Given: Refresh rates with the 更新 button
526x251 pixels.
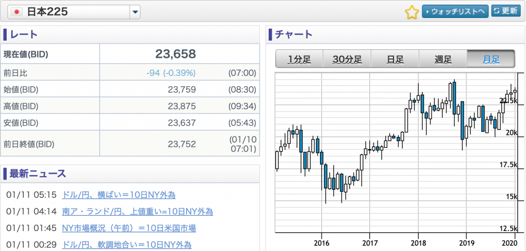Looking at the screenshot, I should [x=506, y=11].
